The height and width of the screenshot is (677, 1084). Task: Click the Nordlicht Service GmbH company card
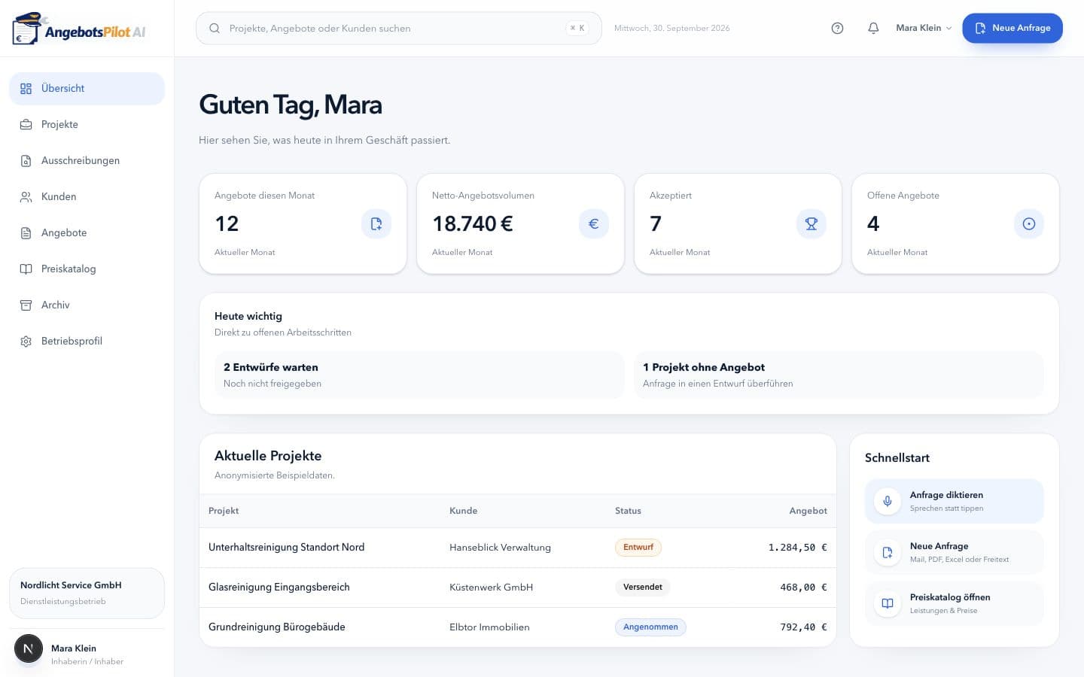click(x=87, y=593)
